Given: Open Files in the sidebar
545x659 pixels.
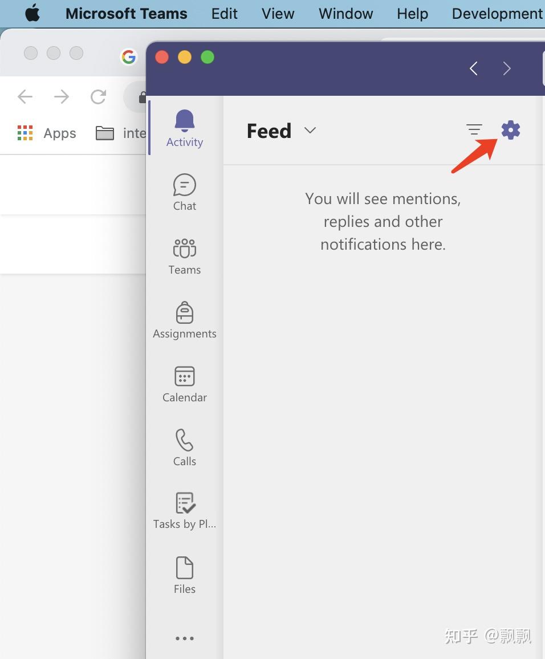Looking at the screenshot, I should tap(185, 575).
